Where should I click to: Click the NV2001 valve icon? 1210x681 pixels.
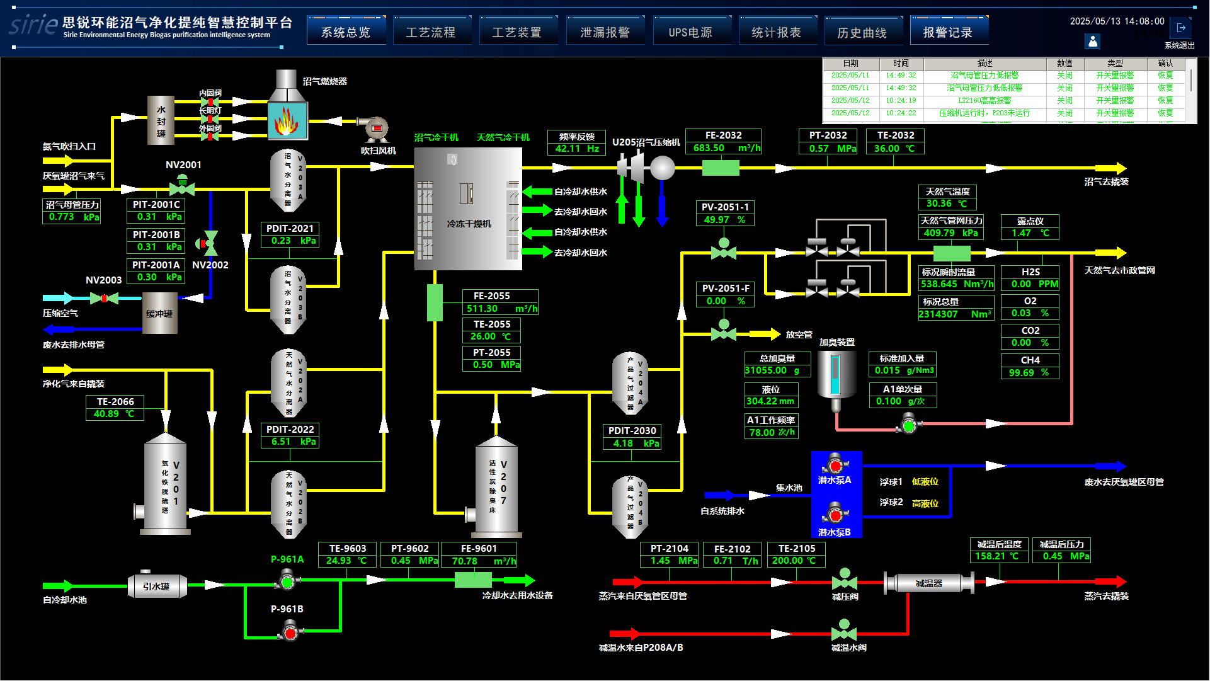[x=182, y=186]
